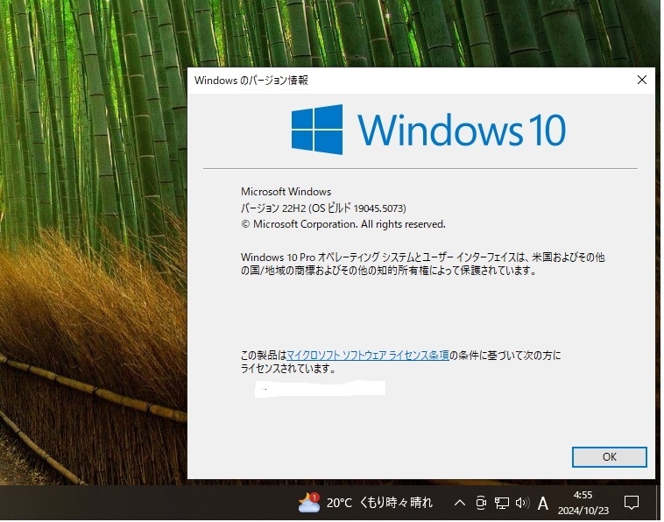Expand the hidden system tray icons chevron
Viewport: 664px width, 522px height.
[460, 503]
